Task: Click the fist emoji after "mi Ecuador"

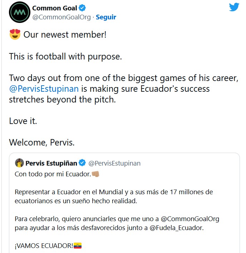Action: click(x=95, y=174)
